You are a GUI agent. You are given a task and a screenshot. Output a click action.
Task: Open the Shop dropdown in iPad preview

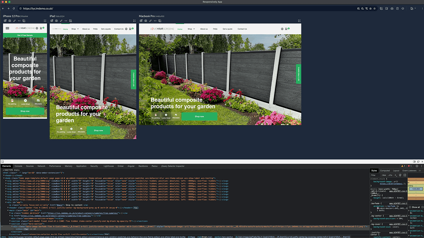(x=75, y=29)
